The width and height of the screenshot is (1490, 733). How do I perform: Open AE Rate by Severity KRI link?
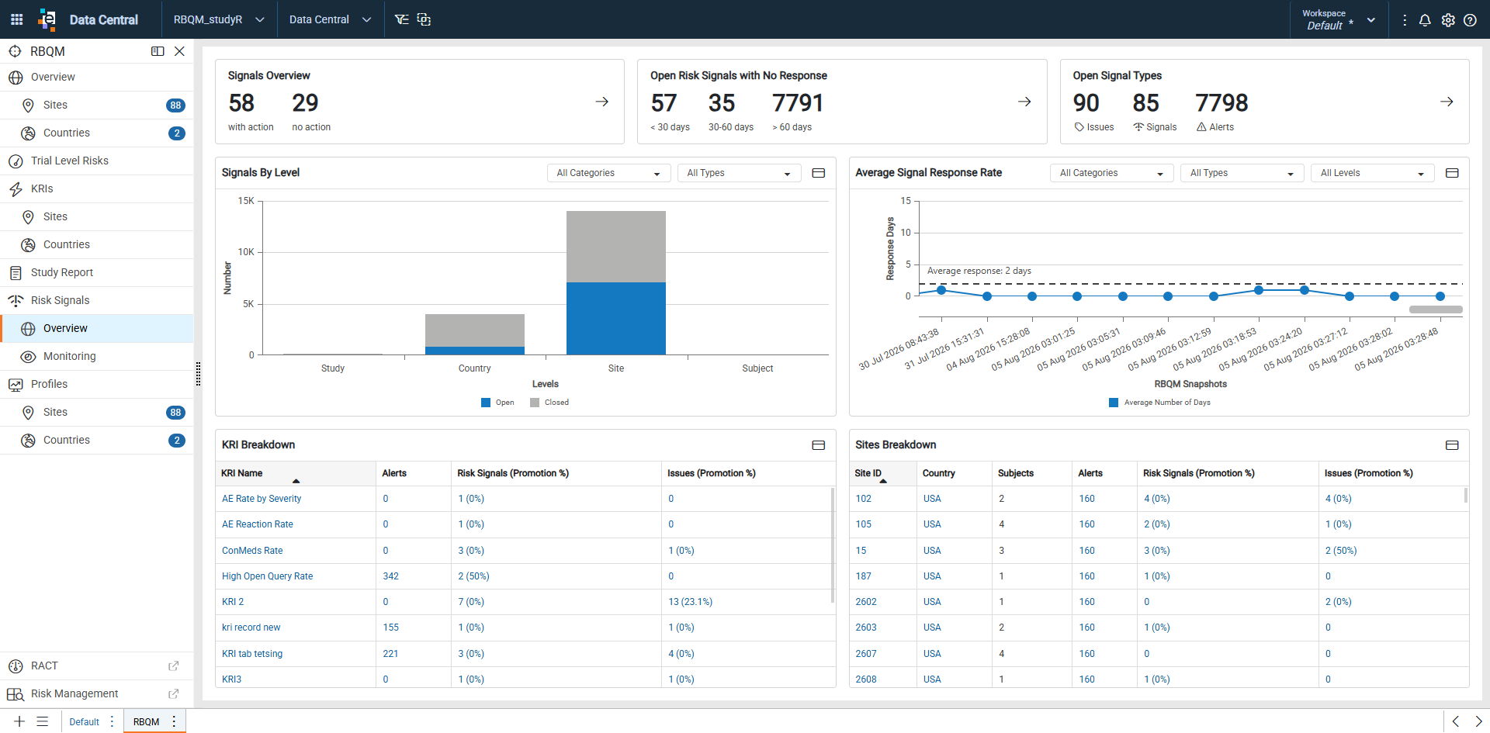click(x=262, y=499)
